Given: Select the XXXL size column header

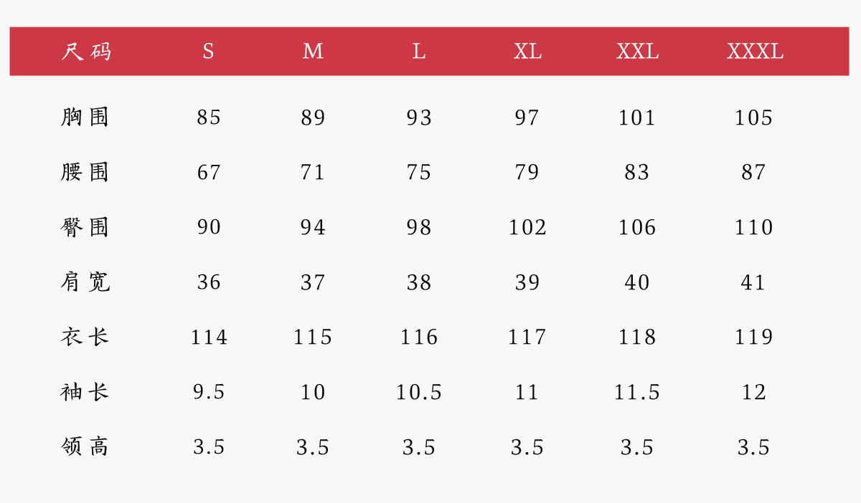Looking at the screenshot, I should coord(755,52).
